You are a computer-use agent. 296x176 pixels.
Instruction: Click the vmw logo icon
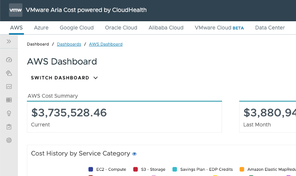(x=16, y=10)
